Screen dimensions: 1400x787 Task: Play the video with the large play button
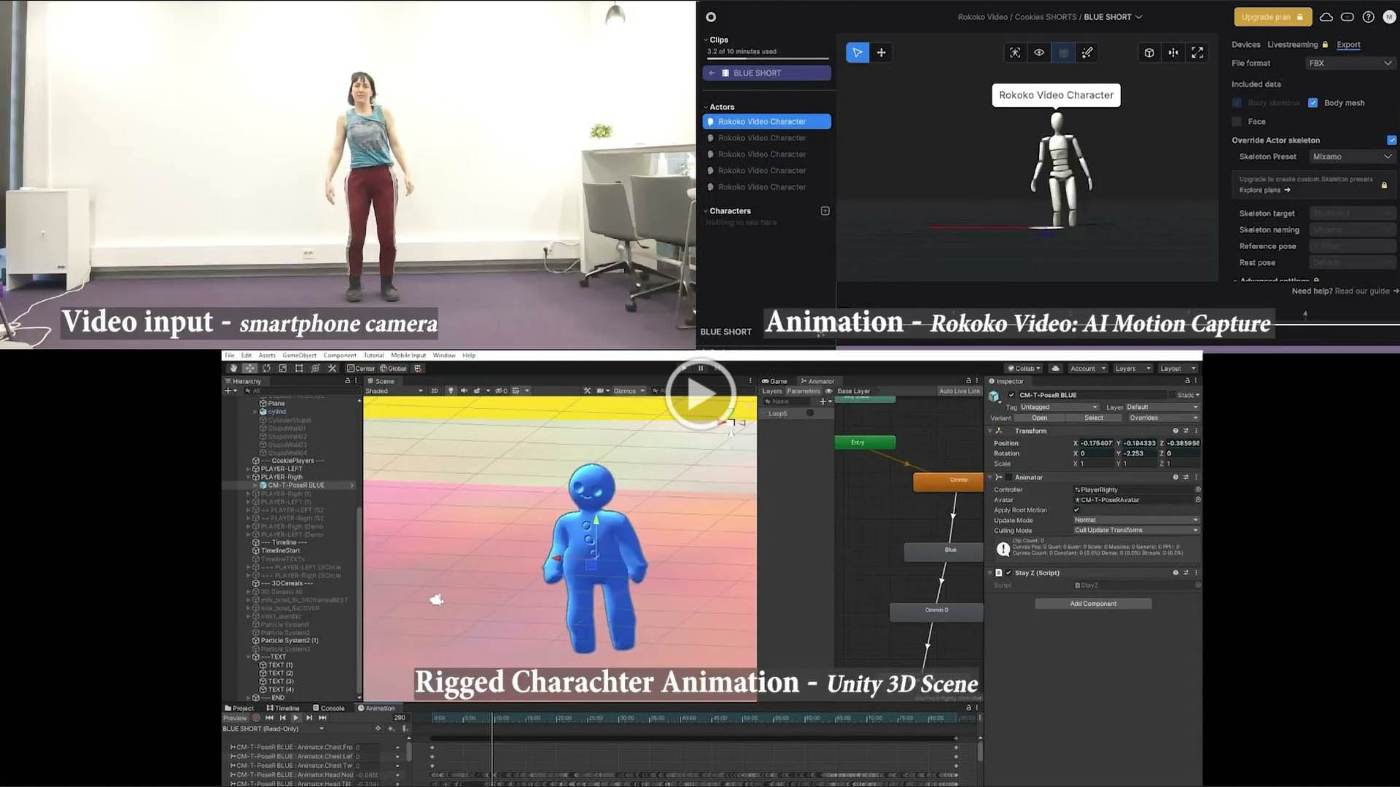pos(701,394)
